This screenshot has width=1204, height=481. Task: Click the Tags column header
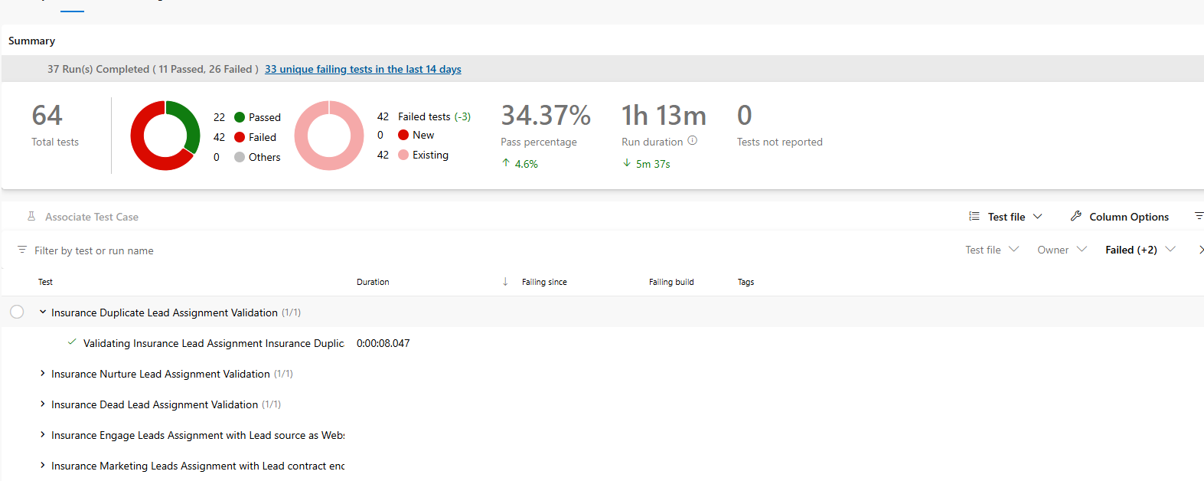(x=746, y=282)
